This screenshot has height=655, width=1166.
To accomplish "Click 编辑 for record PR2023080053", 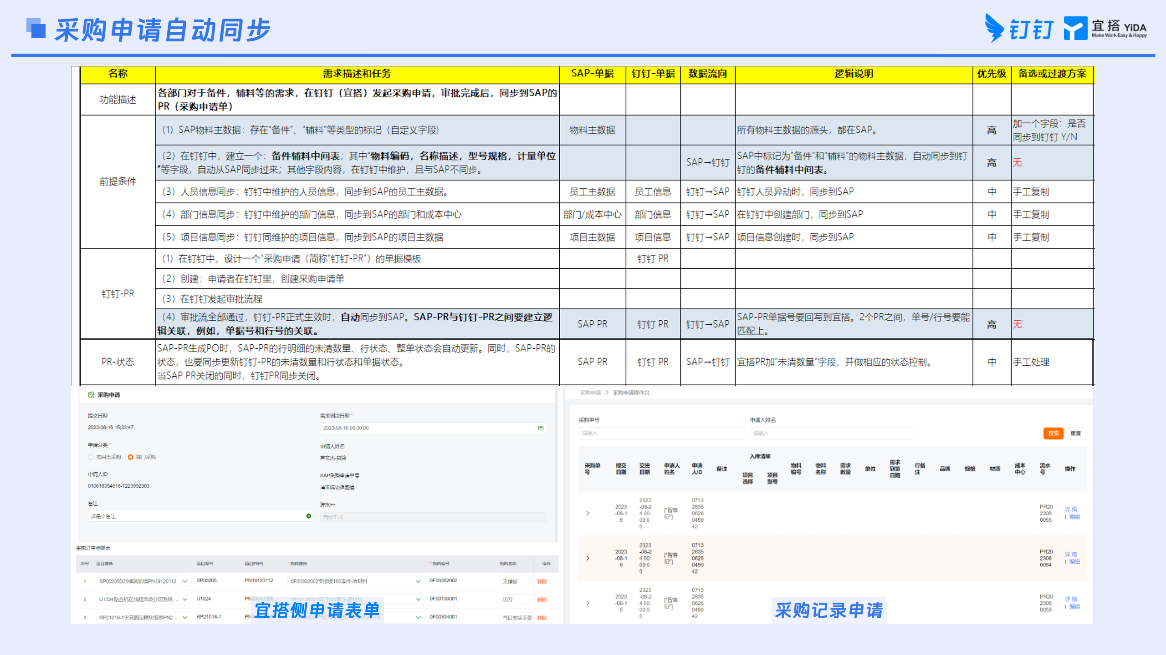I will click(1074, 607).
